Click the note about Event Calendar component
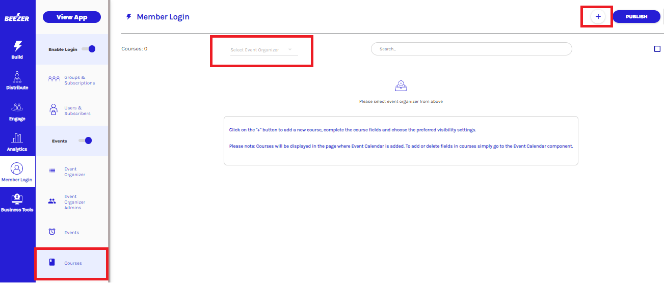 (x=401, y=146)
